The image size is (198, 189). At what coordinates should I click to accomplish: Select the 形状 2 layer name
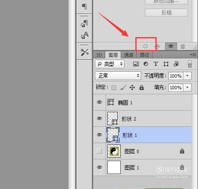[x=129, y=119]
